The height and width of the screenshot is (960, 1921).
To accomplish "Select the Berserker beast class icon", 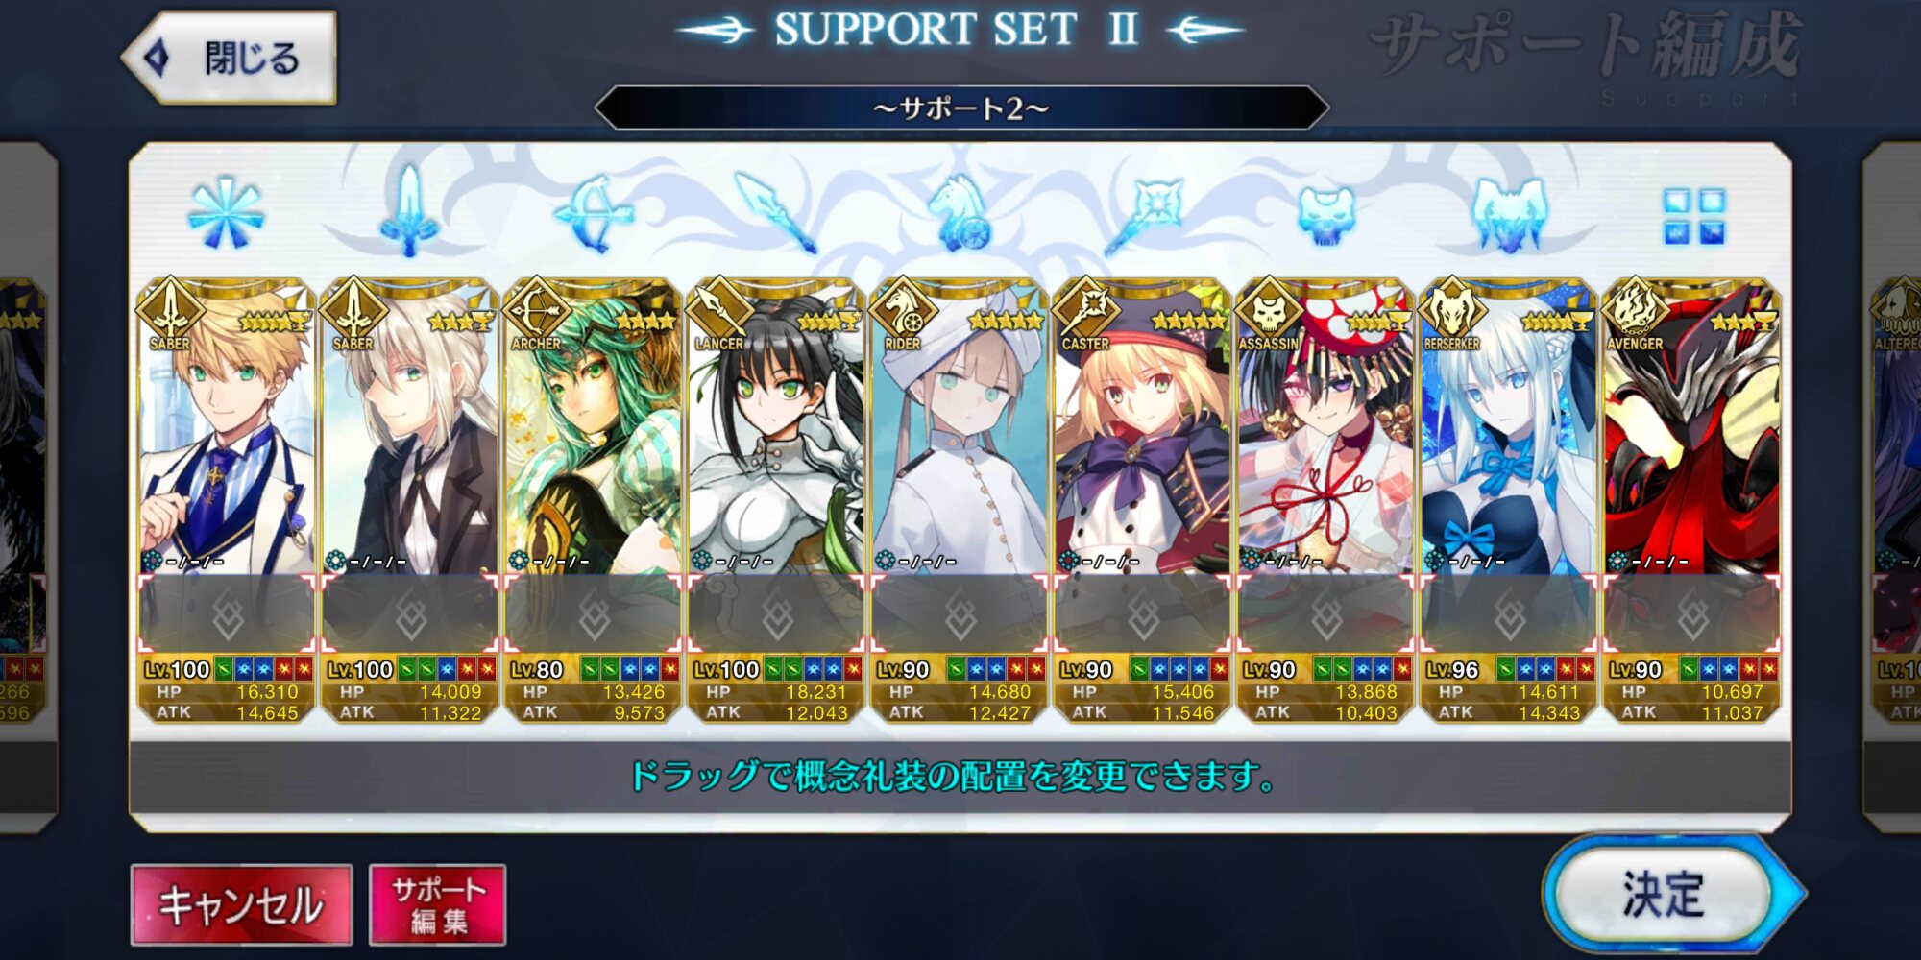I will pos(1509,215).
